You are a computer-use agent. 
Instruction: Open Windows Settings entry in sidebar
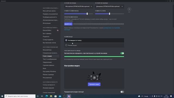click(49, 72)
